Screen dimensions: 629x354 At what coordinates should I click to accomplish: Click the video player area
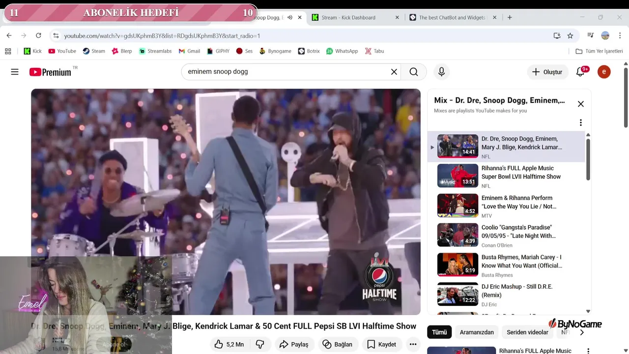[x=226, y=202]
